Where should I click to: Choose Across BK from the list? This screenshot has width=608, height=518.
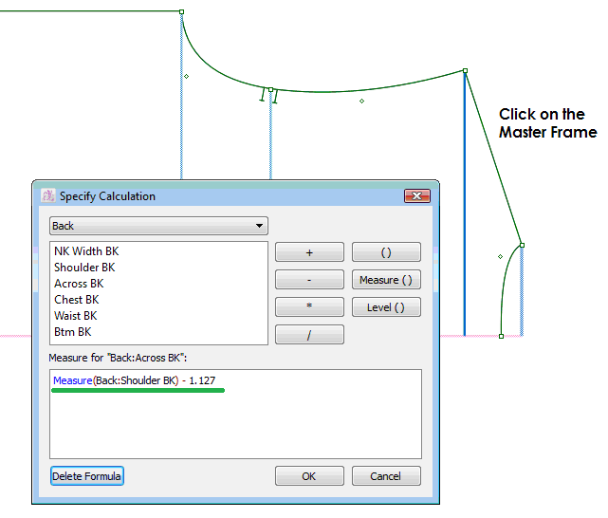point(79,284)
